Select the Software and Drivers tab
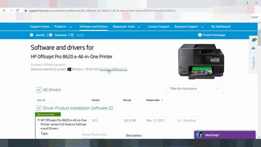The height and width of the screenshot is (147, 261). click(93, 27)
